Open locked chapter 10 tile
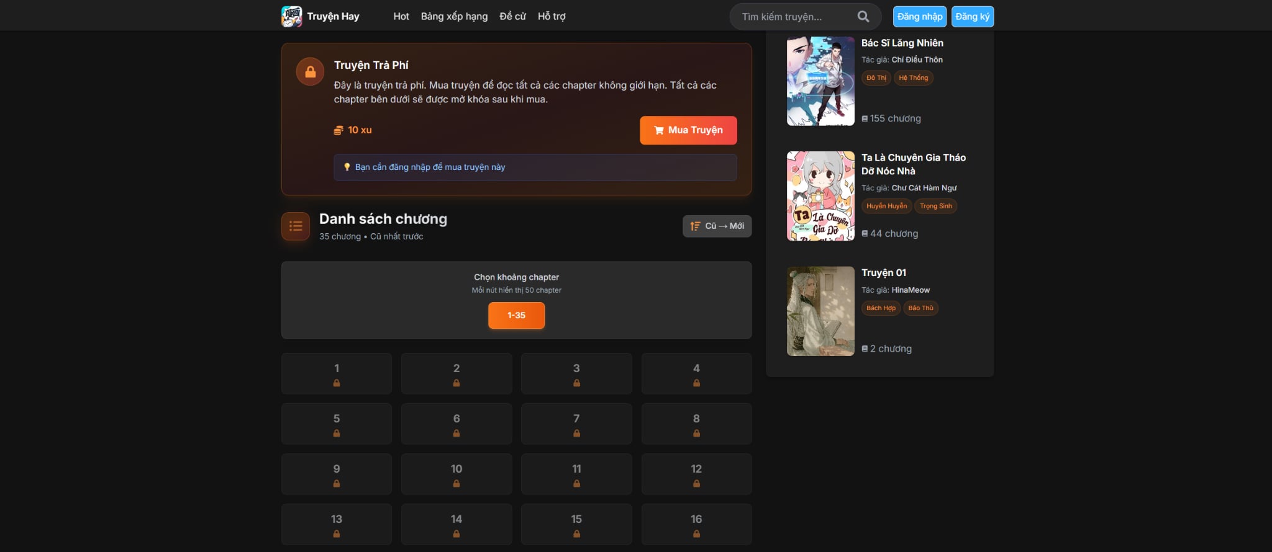The height and width of the screenshot is (552, 1272). [x=457, y=474]
